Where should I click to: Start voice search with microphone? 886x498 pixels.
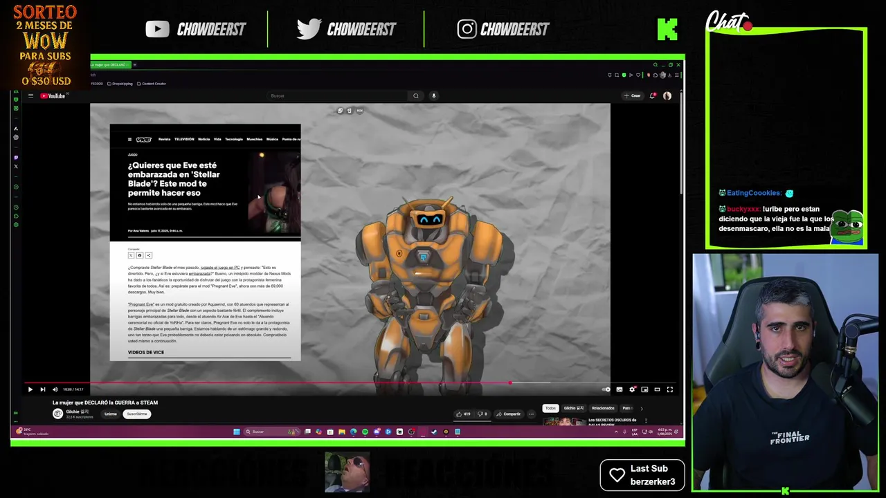pyautogui.click(x=434, y=96)
